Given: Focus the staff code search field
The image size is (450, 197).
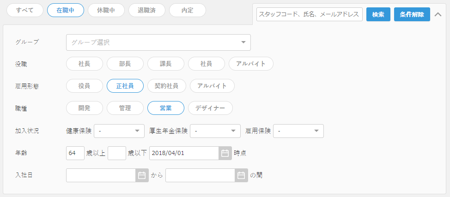Looking at the screenshot, I should point(310,14).
